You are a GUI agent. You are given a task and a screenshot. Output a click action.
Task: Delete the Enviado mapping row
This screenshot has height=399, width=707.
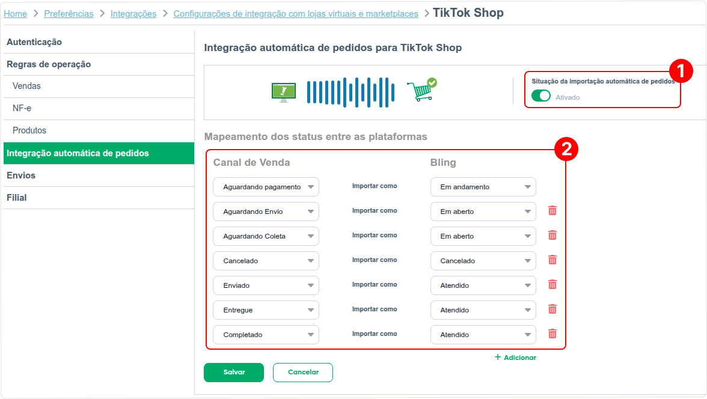pos(552,284)
